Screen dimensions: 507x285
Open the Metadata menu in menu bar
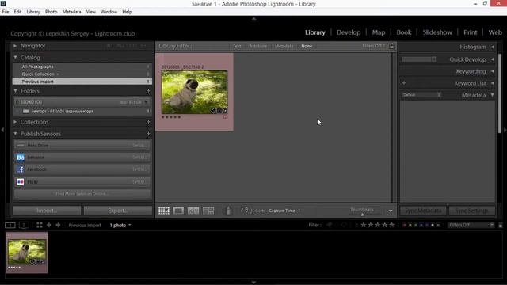coord(71,12)
